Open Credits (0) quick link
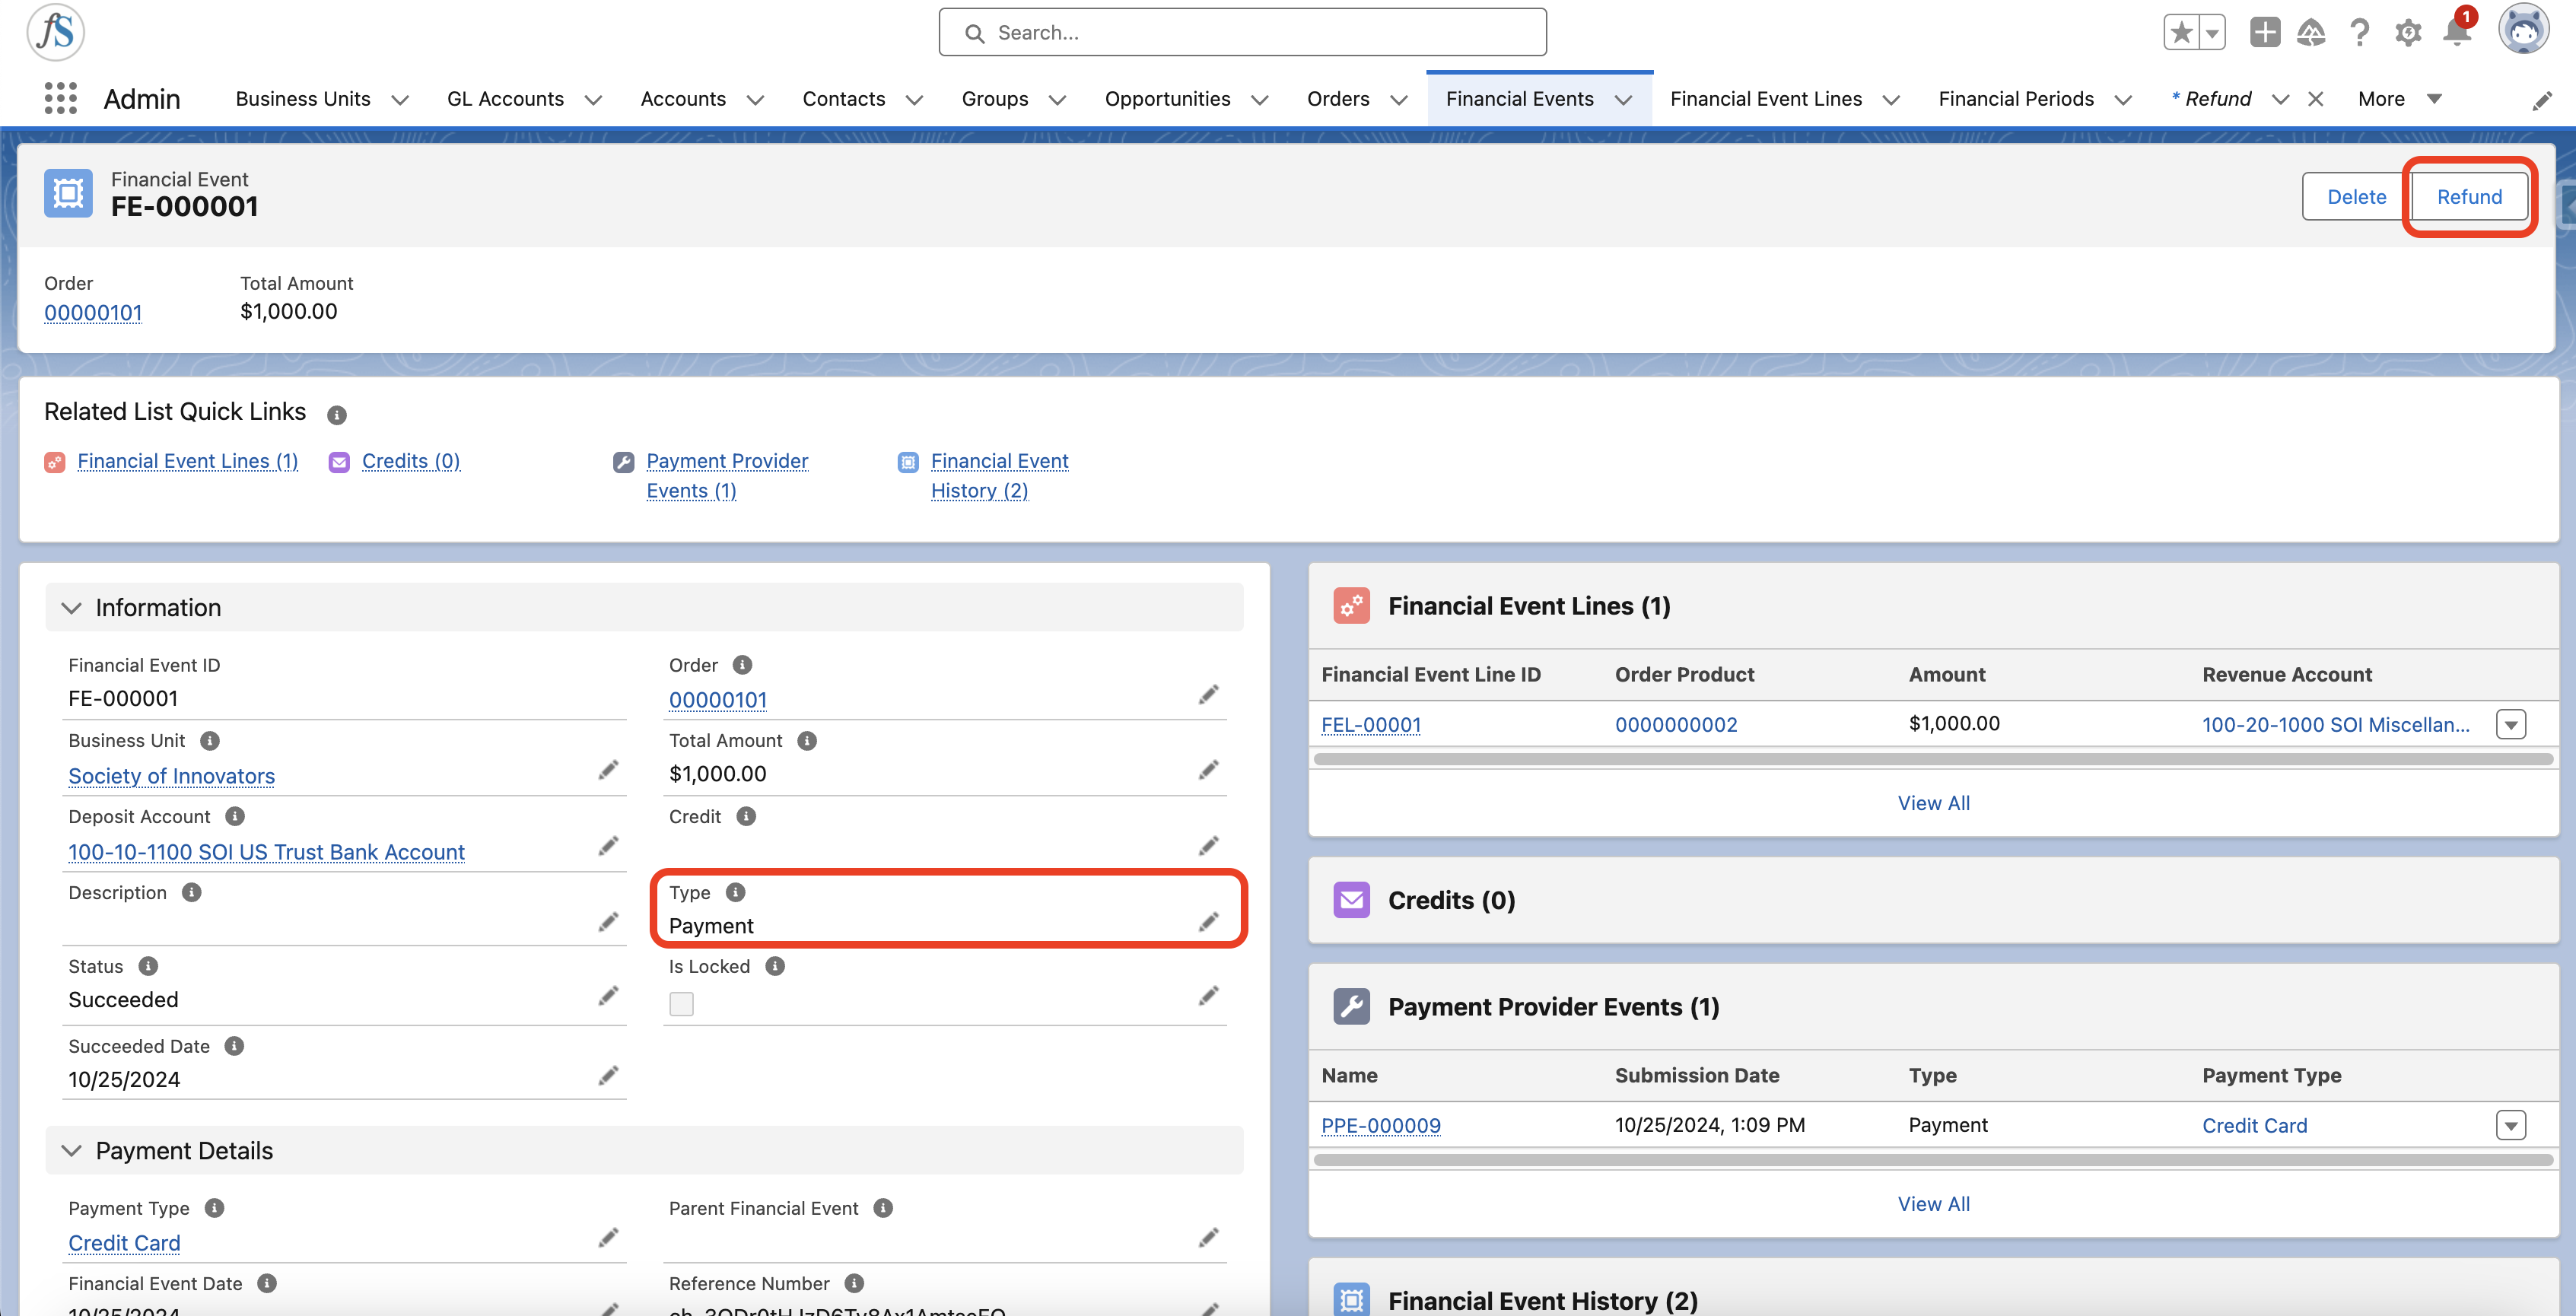 [411, 461]
